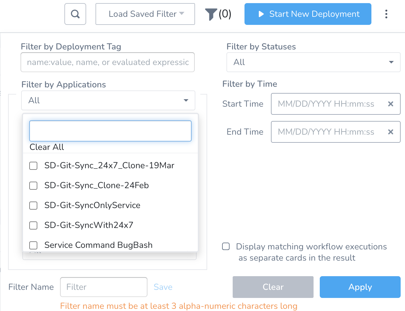
Task: Collapse the Filter by Applications dropdown
Action: pyautogui.click(x=108, y=100)
